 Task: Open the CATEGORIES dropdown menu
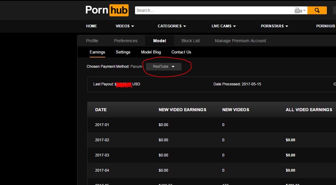[x=171, y=26]
